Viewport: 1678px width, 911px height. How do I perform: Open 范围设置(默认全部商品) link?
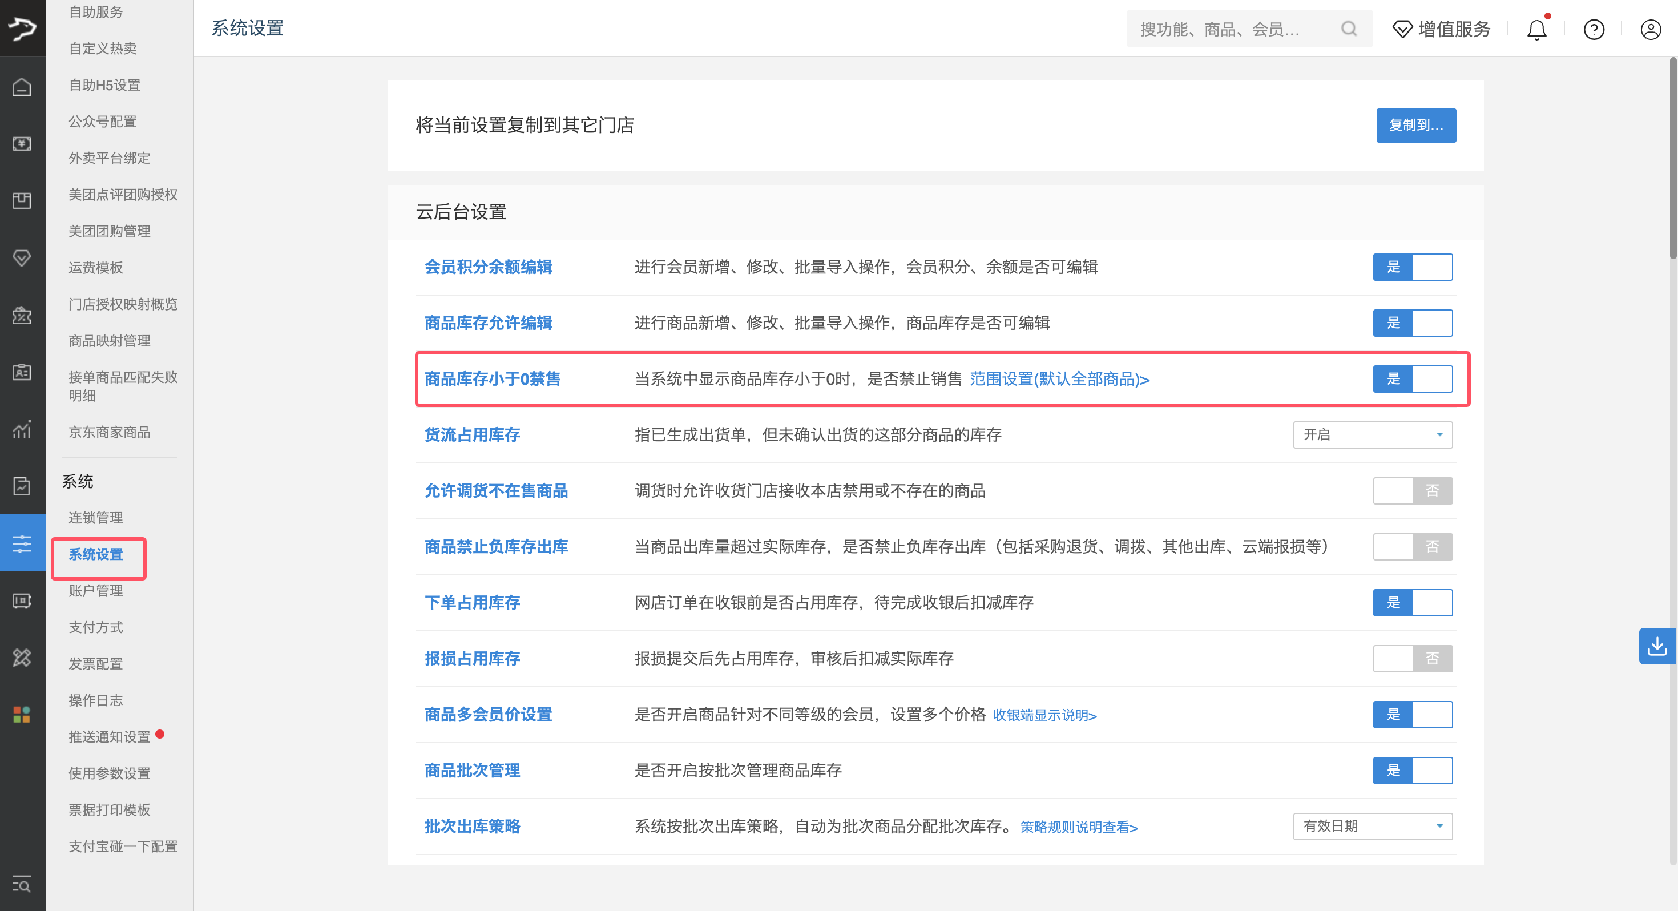1060,379
